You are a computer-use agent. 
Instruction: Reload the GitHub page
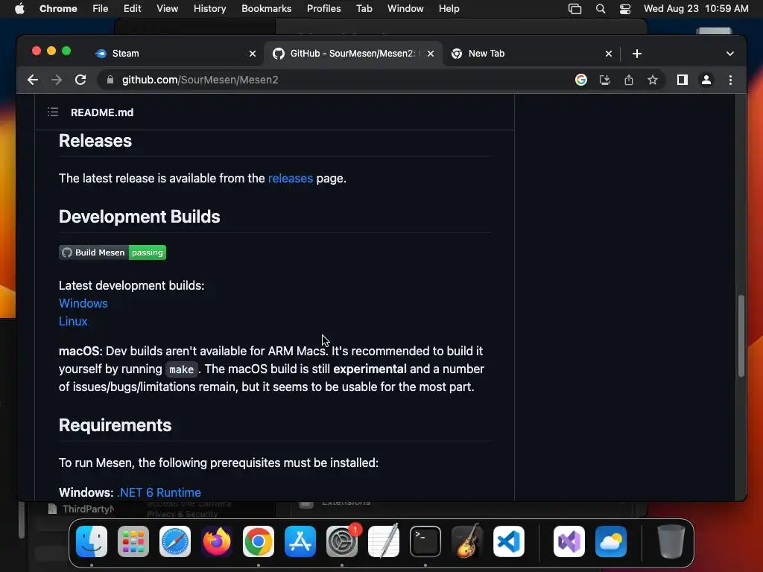[x=80, y=80]
